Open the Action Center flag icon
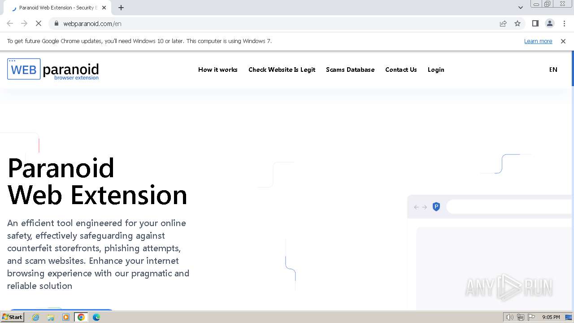Screen dimensions: 574x323 pyautogui.click(x=531, y=317)
